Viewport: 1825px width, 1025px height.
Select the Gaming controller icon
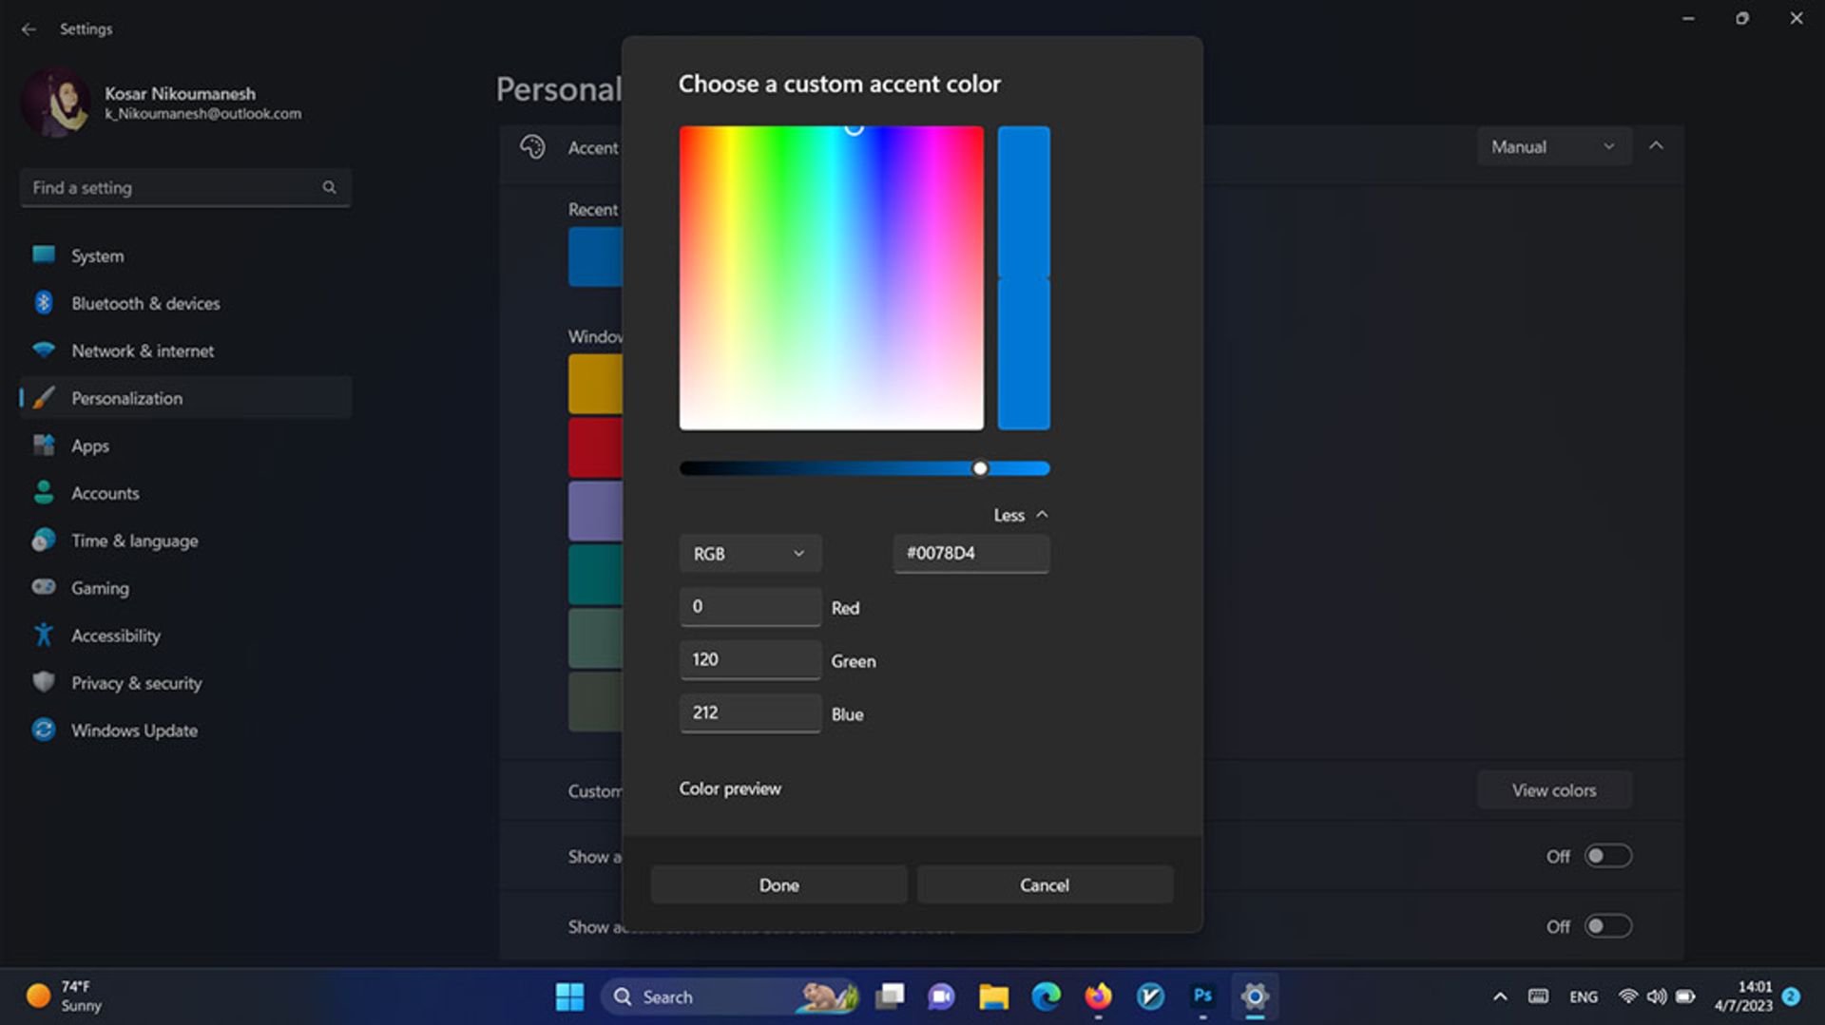[44, 587]
